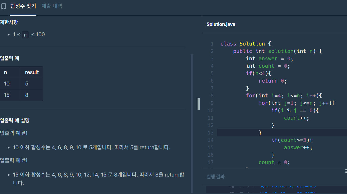This screenshot has width=347, height=194.
Task: Click the 'if(count>=3){' code line
Action: 292,140
